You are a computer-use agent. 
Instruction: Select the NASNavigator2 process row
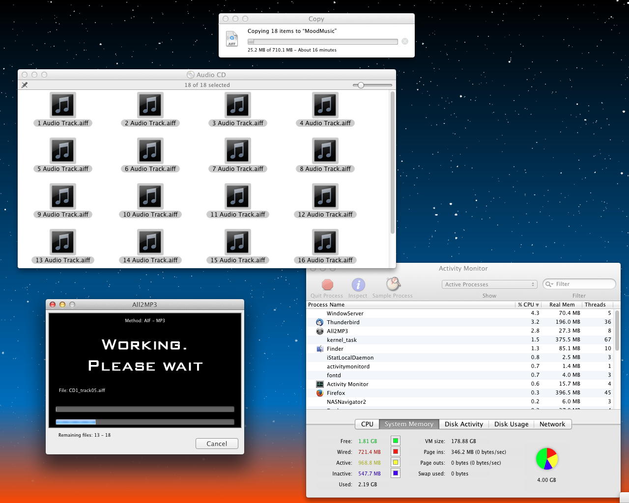click(459, 402)
